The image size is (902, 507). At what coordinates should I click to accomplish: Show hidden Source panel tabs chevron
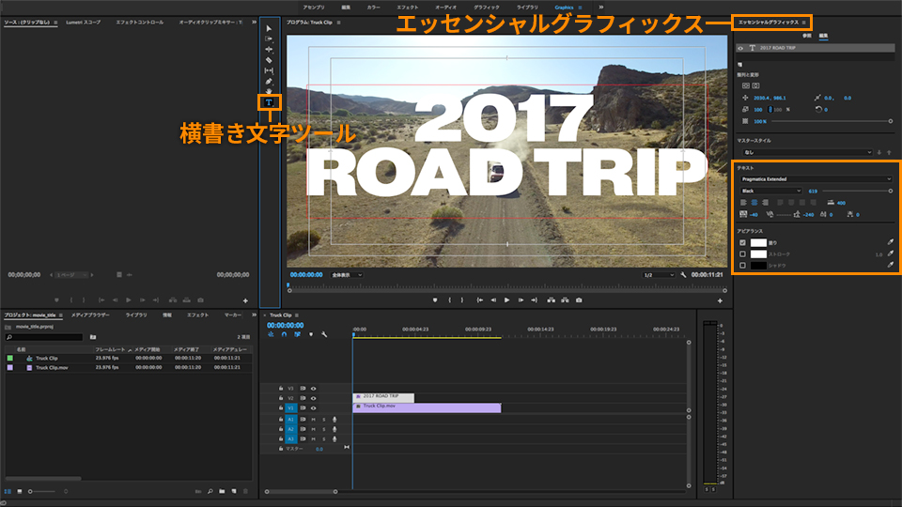coord(254,23)
